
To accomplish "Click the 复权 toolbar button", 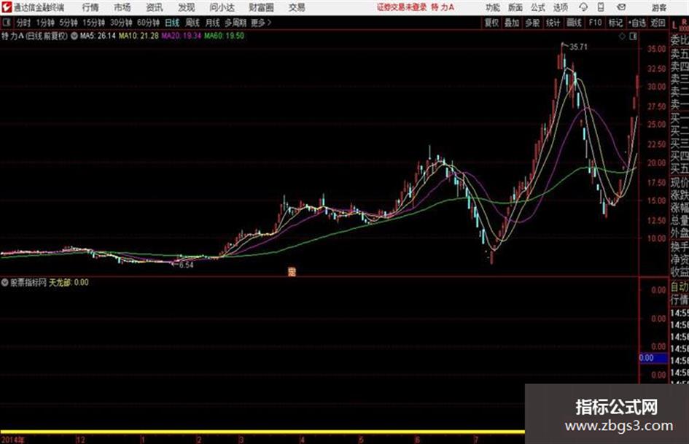I will click(x=491, y=23).
